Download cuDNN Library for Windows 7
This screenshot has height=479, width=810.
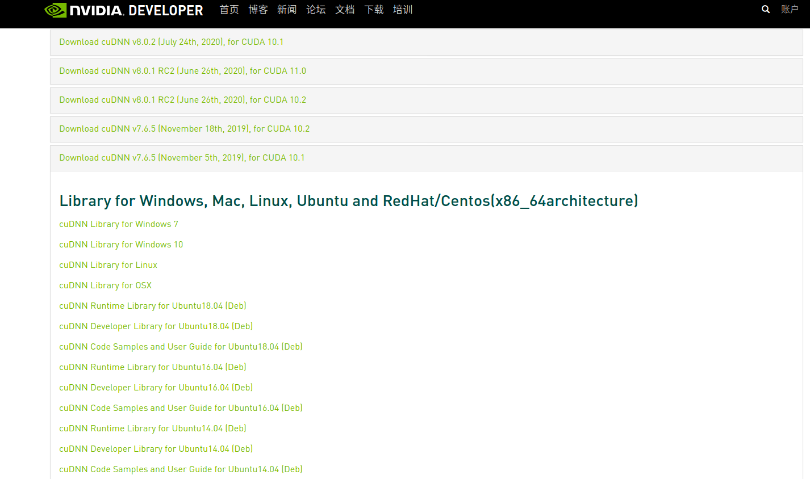[x=119, y=224]
